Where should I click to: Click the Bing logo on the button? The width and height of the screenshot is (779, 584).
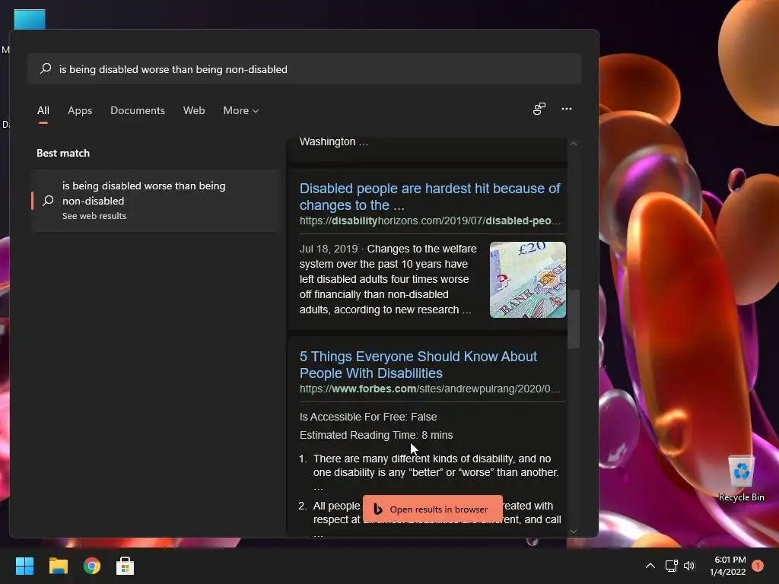point(378,509)
